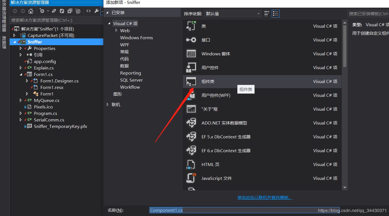Choose the 类 class template icon

click(191, 26)
